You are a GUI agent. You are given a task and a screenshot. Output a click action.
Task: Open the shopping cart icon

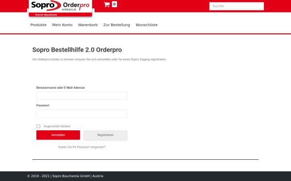point(107,5)
